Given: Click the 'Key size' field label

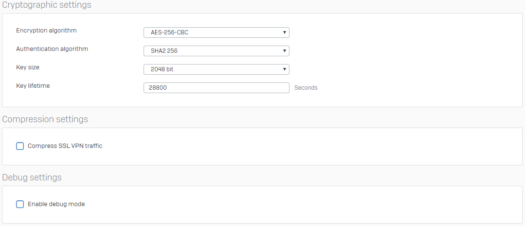Looking at the screenshot, I should [28, 67].
